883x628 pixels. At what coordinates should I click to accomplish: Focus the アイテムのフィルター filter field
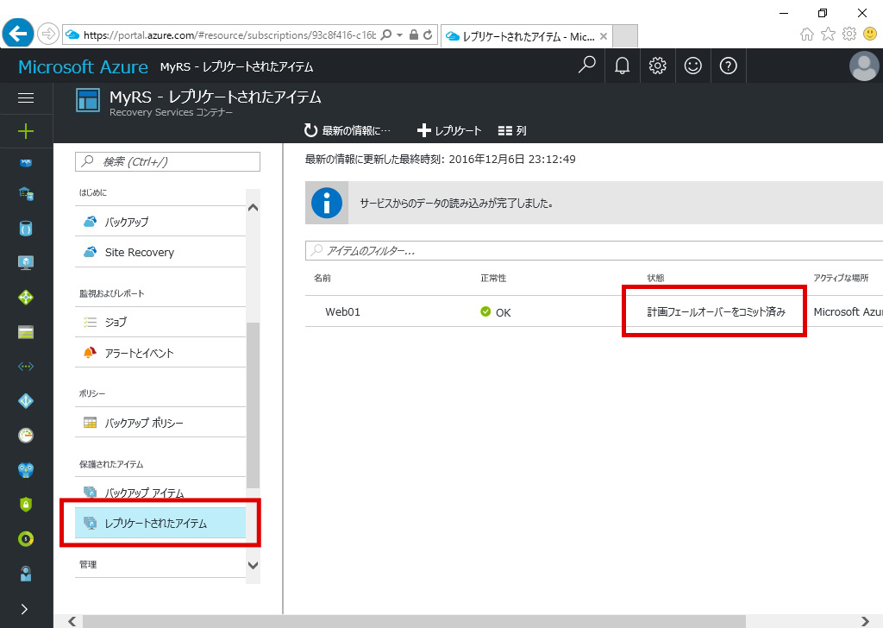click(x=594, y=251)
